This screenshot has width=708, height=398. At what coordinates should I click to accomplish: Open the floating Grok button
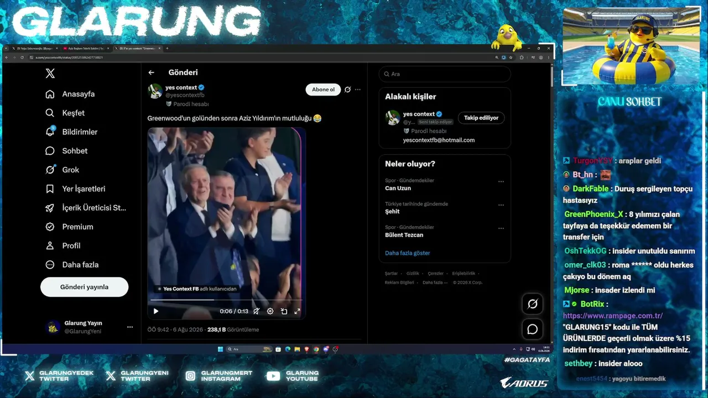click(533, 303)
